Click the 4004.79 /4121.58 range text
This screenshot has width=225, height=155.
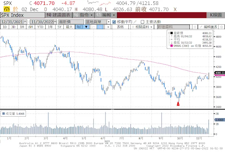[x=137, y=3]
